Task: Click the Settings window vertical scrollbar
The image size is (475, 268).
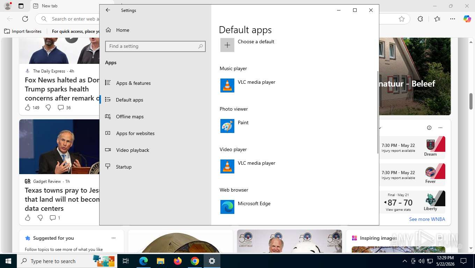Action: 378,112
